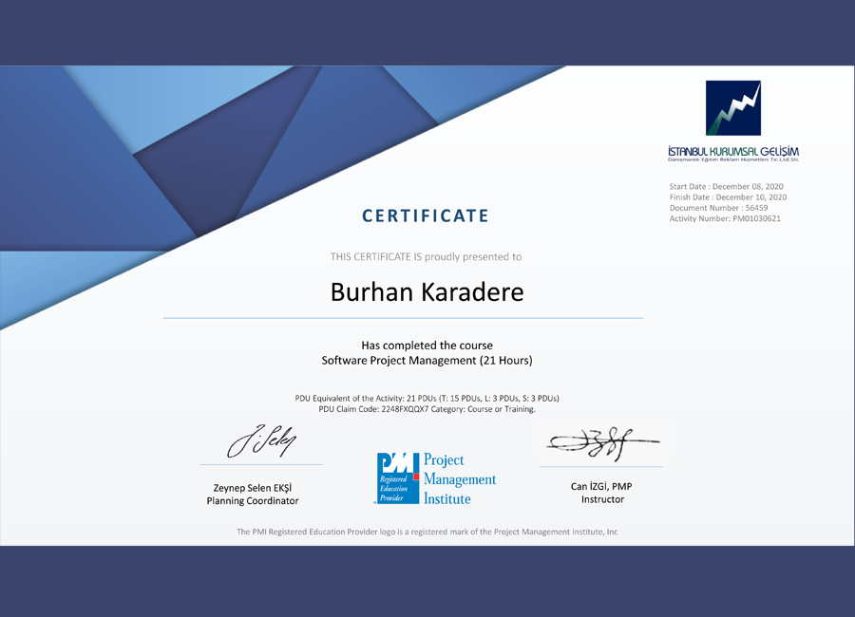Click the PMI registered mark footer note
855x617 pixels.
click(427, 532)
